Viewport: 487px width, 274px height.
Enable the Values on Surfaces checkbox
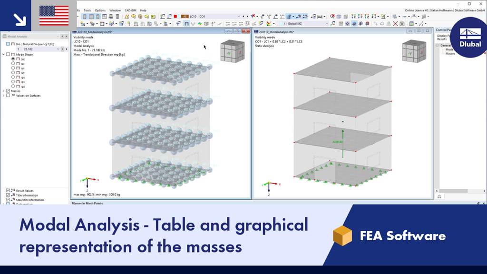coord(8,96)
